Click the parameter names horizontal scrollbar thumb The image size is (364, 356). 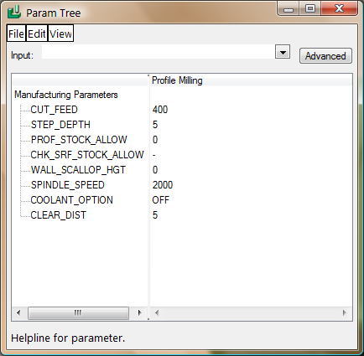click(x=78, y=313)
